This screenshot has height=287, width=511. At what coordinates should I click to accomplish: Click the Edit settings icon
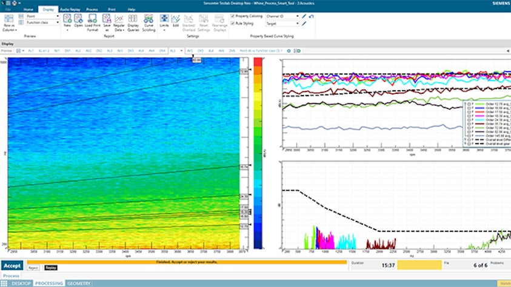coord(176,19)
